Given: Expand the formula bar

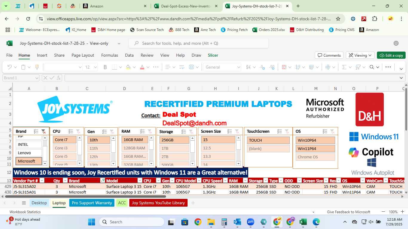Looking at the screenshot, I should pos(401,78).
